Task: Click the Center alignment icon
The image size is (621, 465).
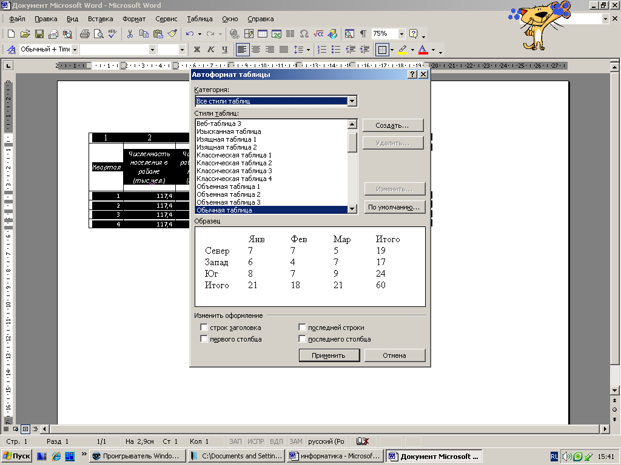Action: [x=256, y=50]
